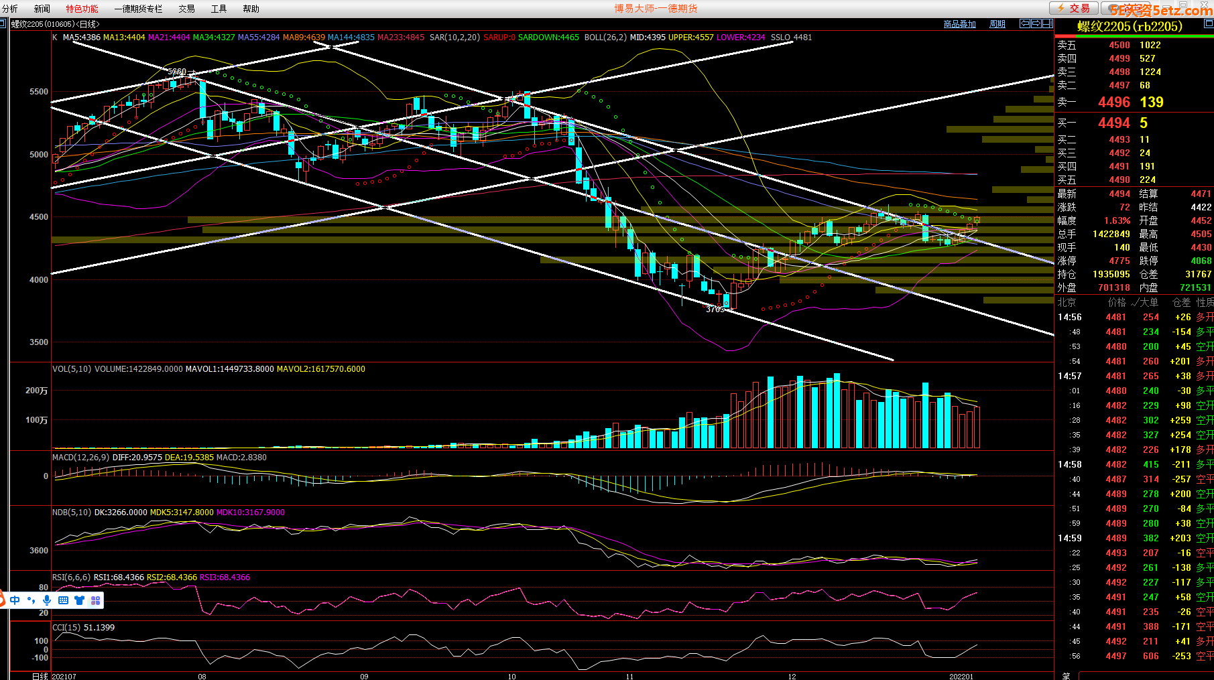Open the IME skin shirt icon
Image resolution: width=1214 pixels, height=680 pixels.
pos(79,600)
